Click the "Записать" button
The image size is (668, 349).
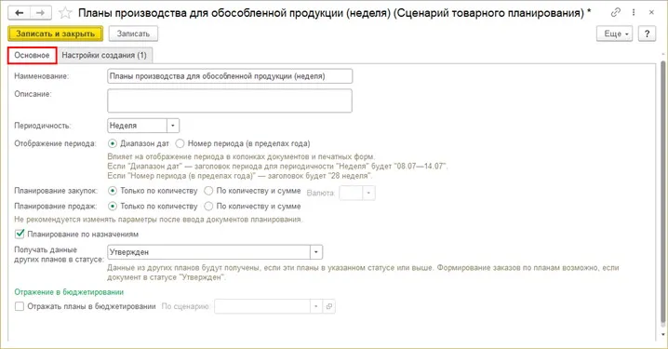click(133, 34)
